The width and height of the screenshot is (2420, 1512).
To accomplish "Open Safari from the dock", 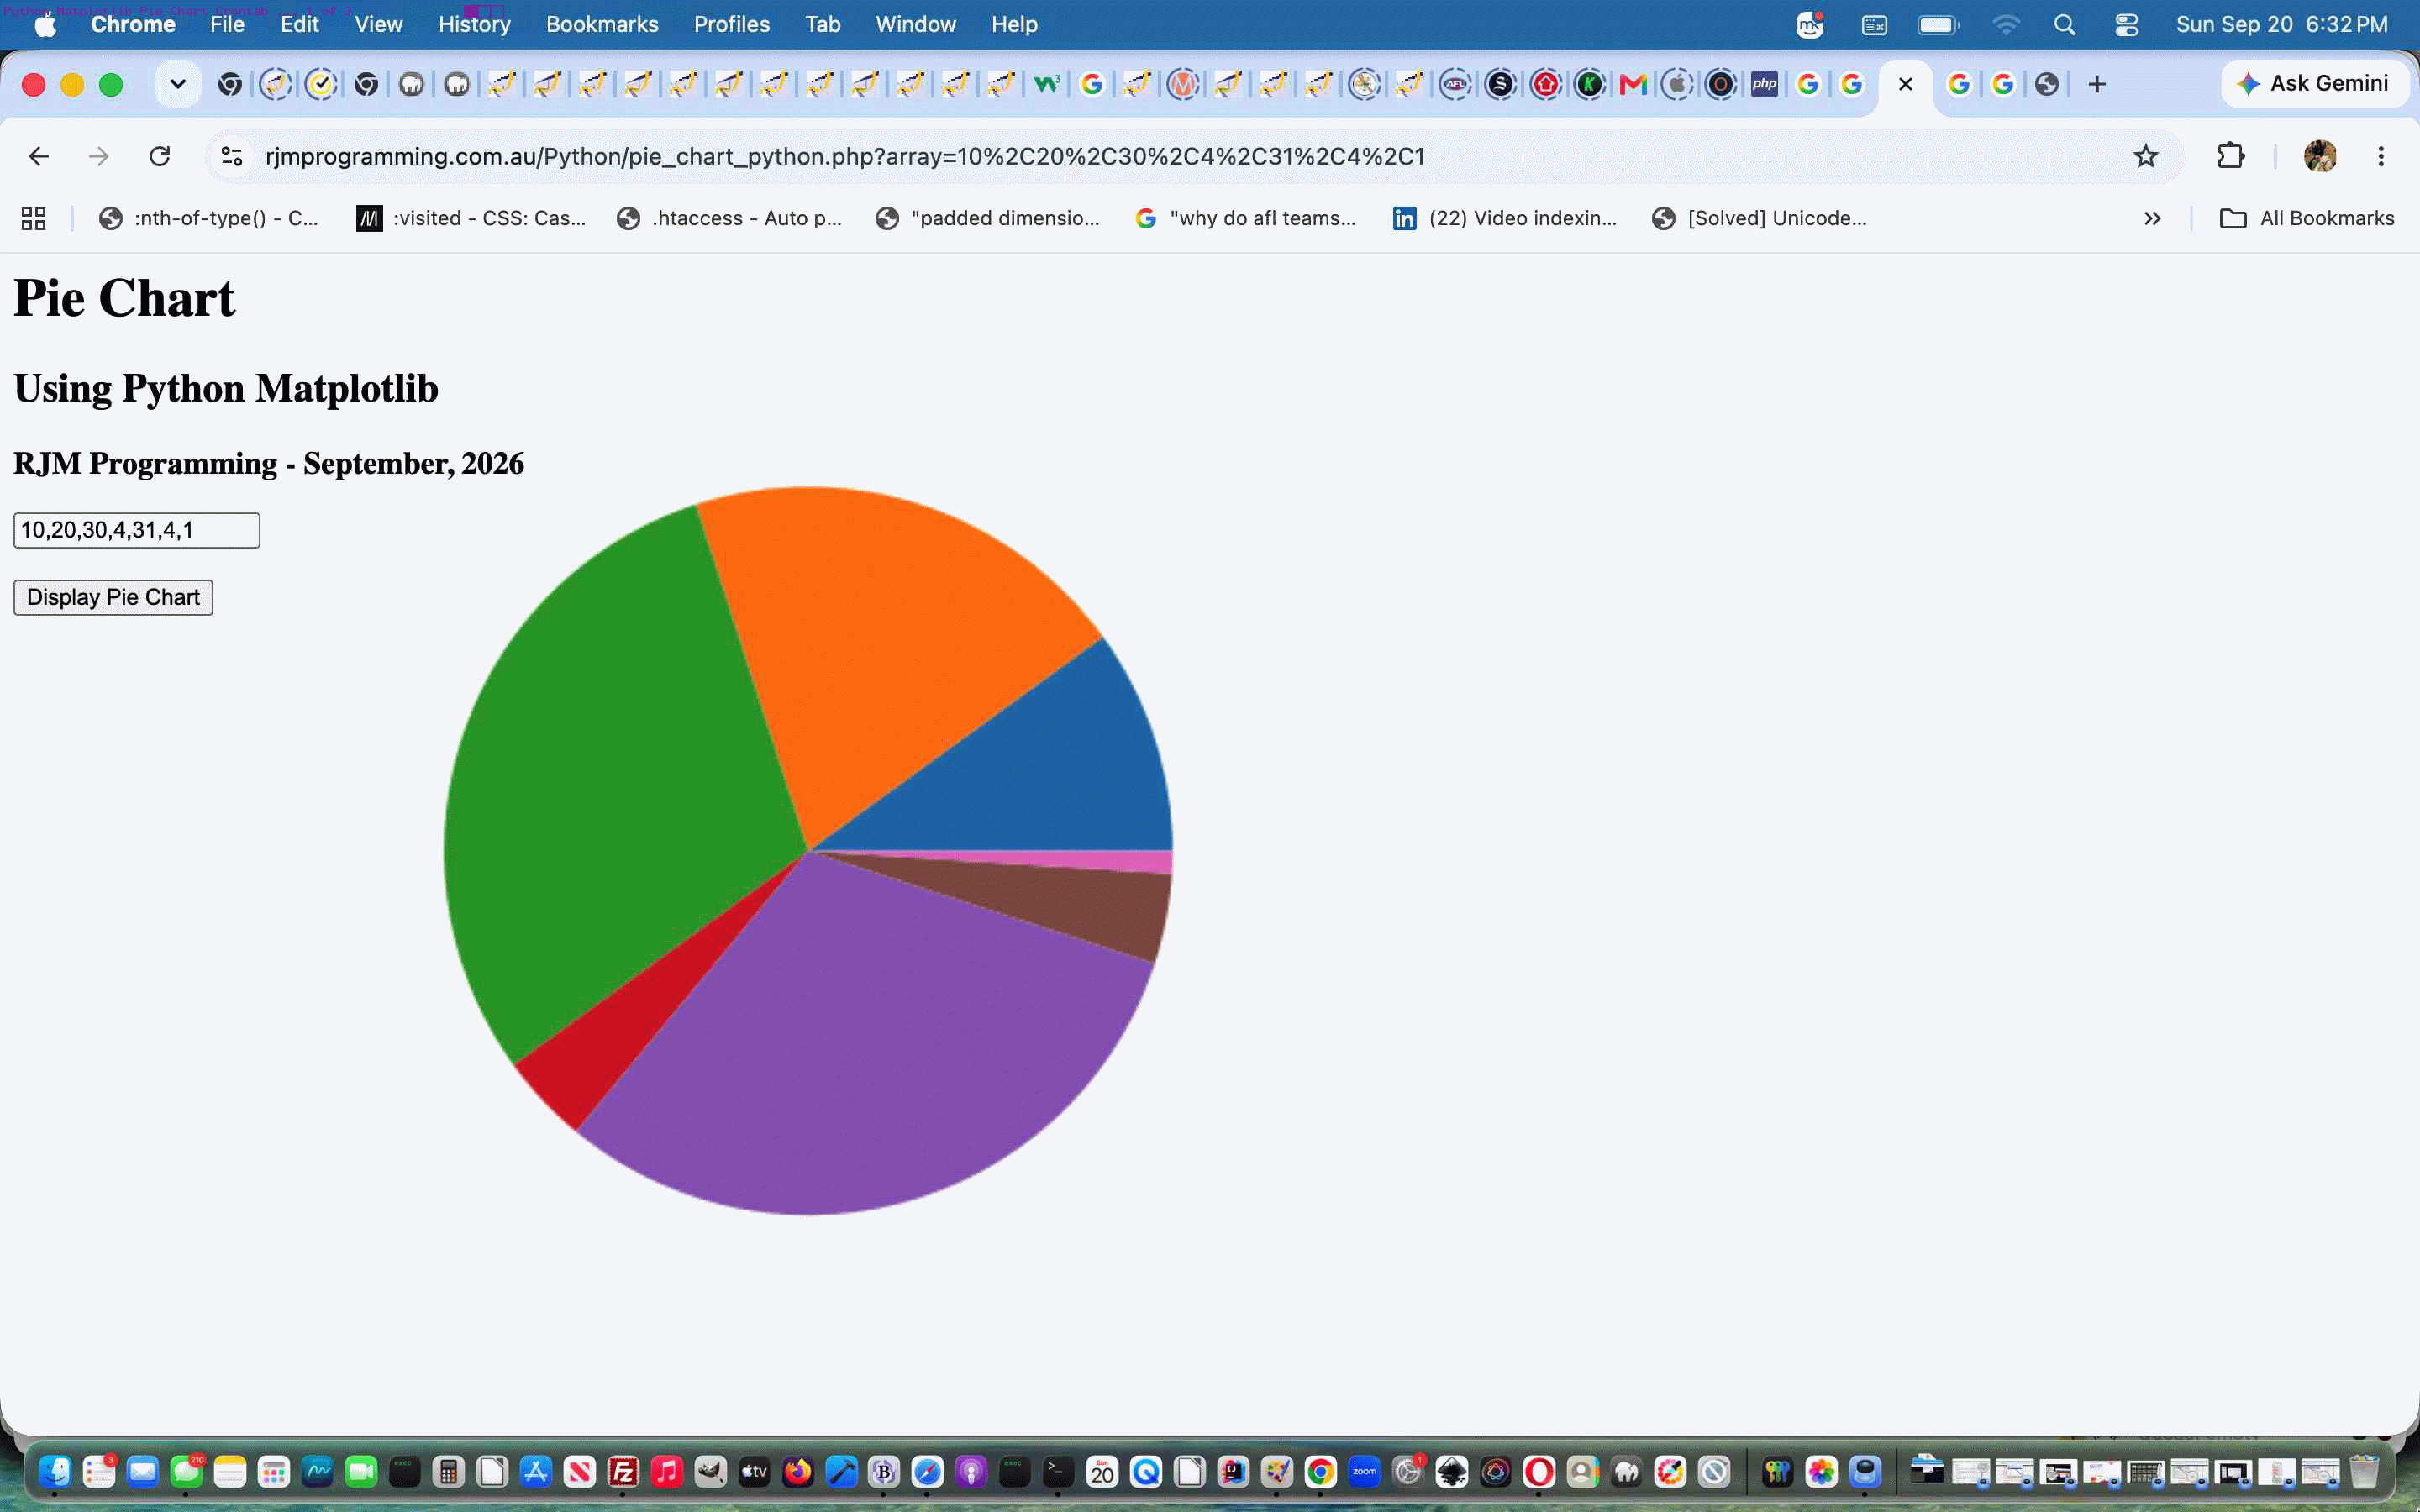I will click(x=928, y=1472).
